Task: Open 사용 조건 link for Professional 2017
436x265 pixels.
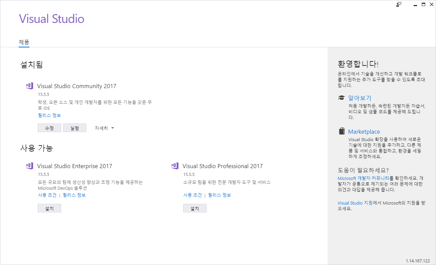Action: pyautogui.click(x=192, y=195)
